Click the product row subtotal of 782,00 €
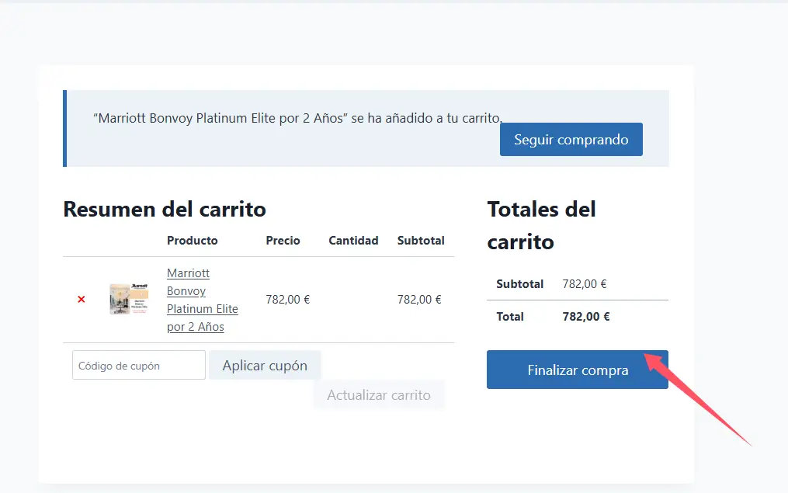This screenshot has width=788, height=493. tap(419, 299)
